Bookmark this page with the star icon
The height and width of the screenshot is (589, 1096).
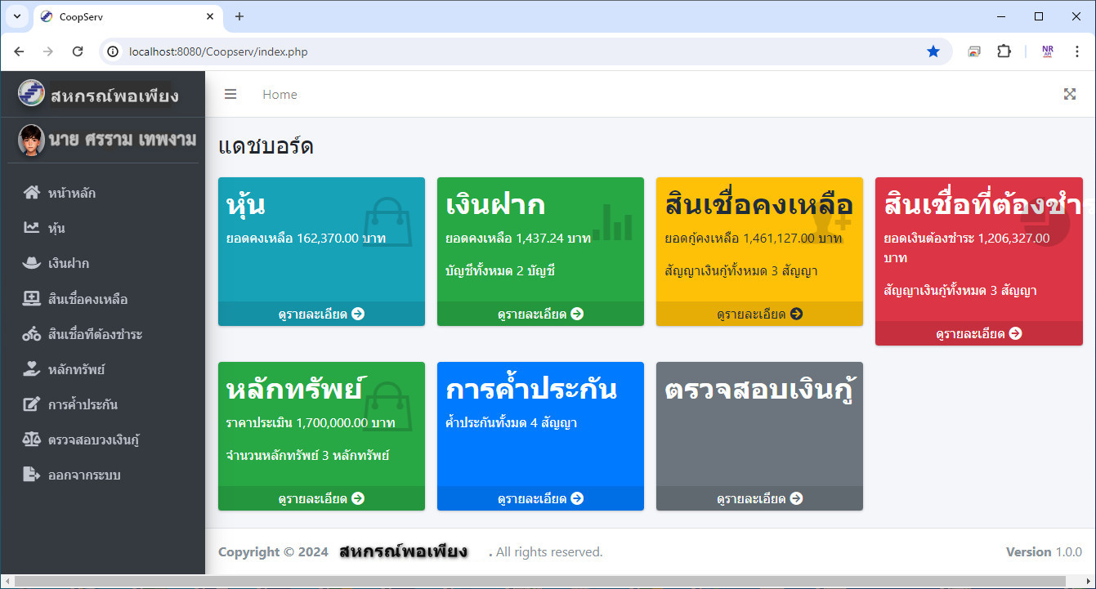933,51
